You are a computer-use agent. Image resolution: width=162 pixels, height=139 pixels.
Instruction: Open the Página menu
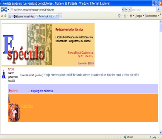(x=139, y=16)
